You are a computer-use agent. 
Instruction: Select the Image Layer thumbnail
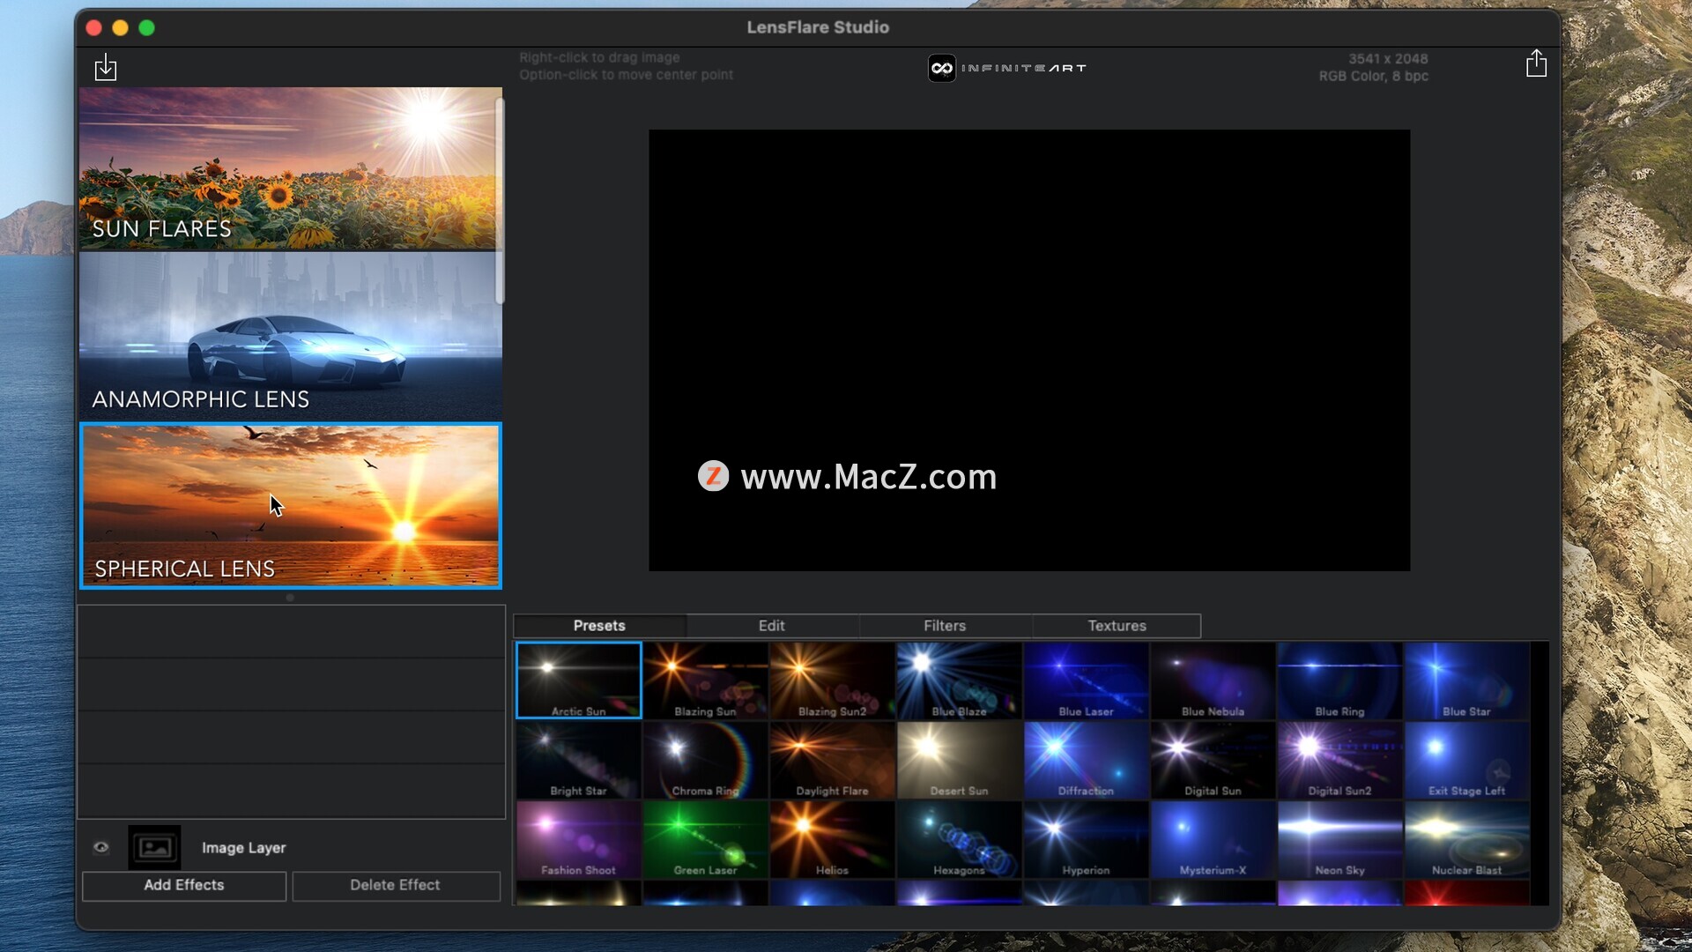tap(154, 848)
